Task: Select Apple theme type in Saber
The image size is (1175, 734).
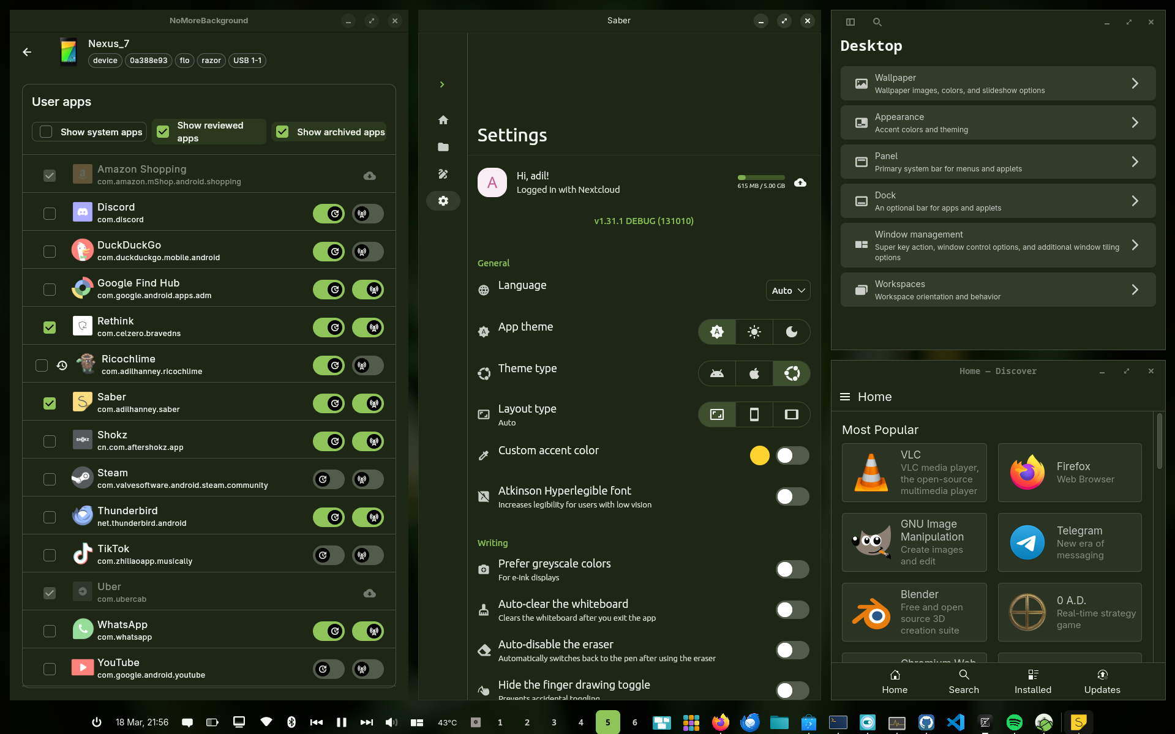Action: pos(754,373)
